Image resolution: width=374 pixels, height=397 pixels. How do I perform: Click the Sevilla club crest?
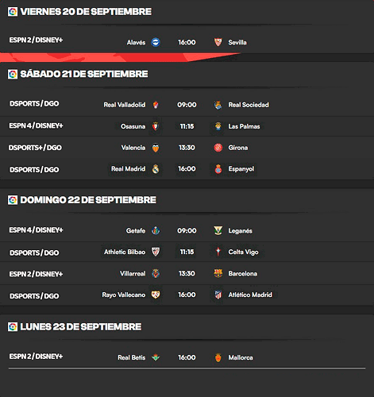(x=218, y=42)
